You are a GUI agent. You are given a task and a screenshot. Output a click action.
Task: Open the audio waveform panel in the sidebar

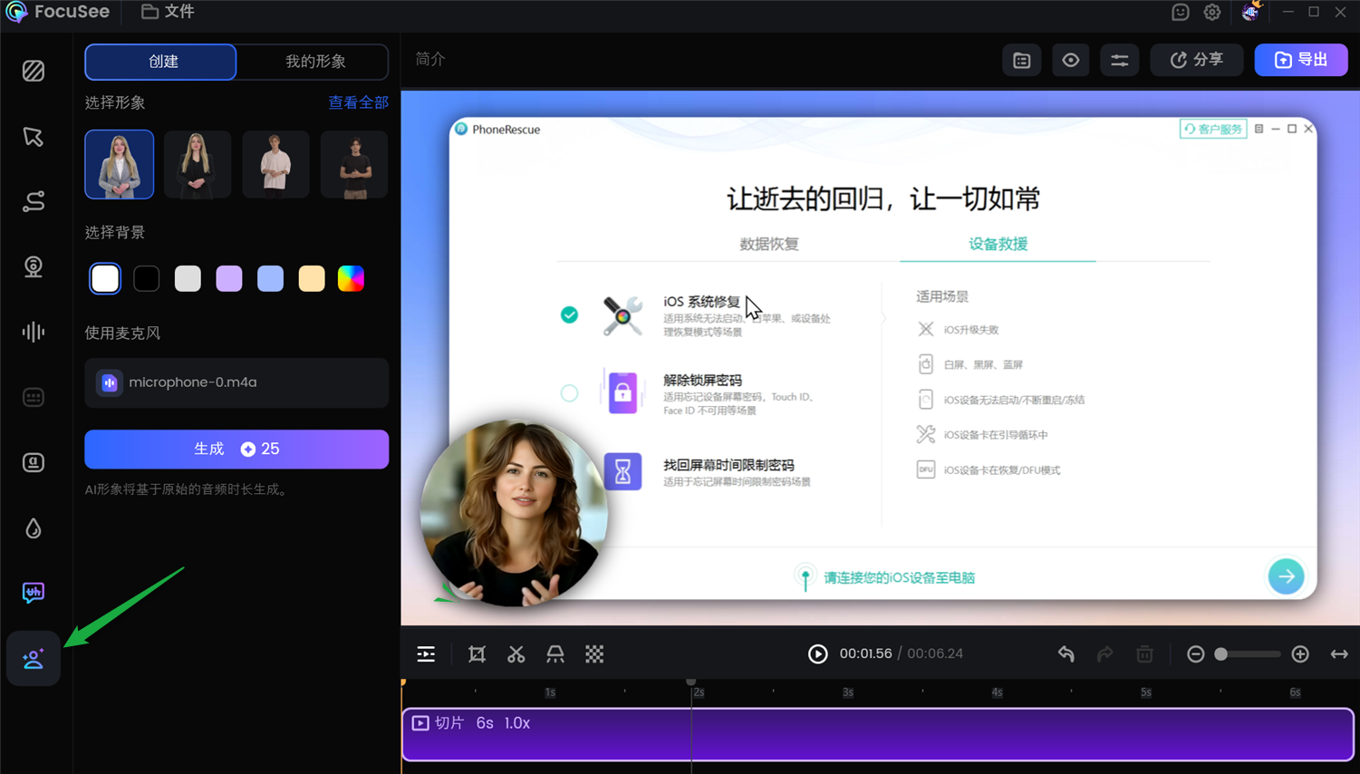coord(33,332)
